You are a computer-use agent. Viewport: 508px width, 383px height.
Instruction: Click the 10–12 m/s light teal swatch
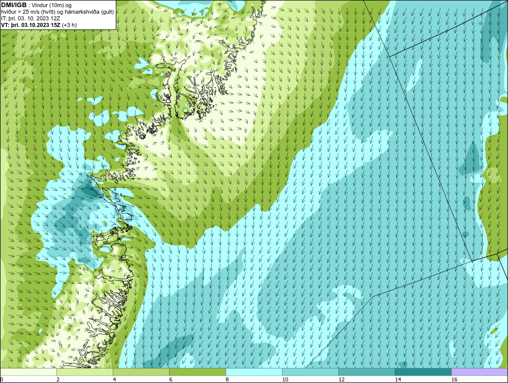[310, 372]
